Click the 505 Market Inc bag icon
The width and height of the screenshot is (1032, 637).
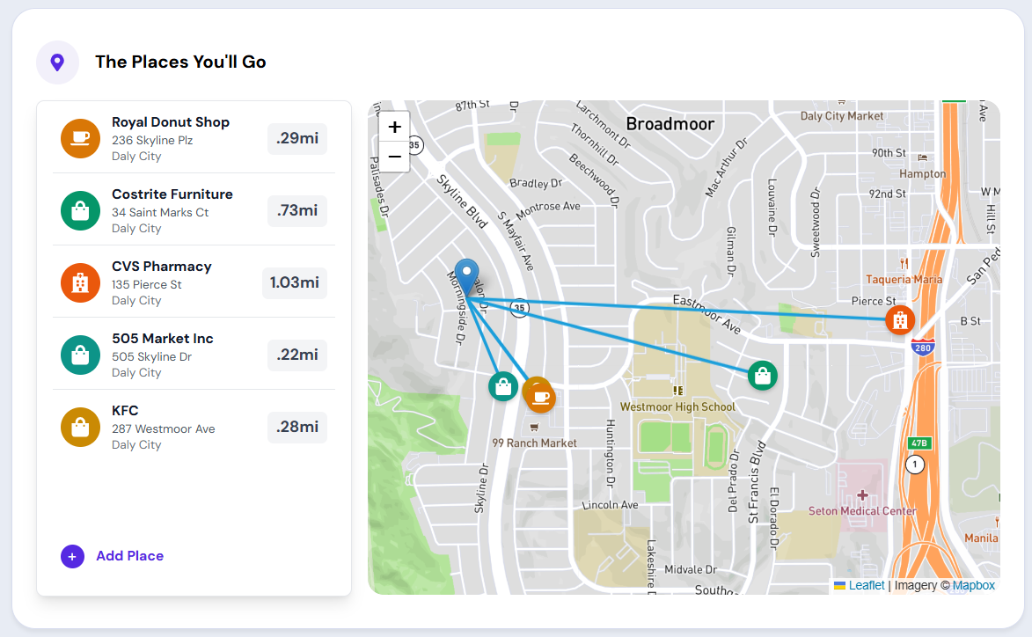pos(80,355)
